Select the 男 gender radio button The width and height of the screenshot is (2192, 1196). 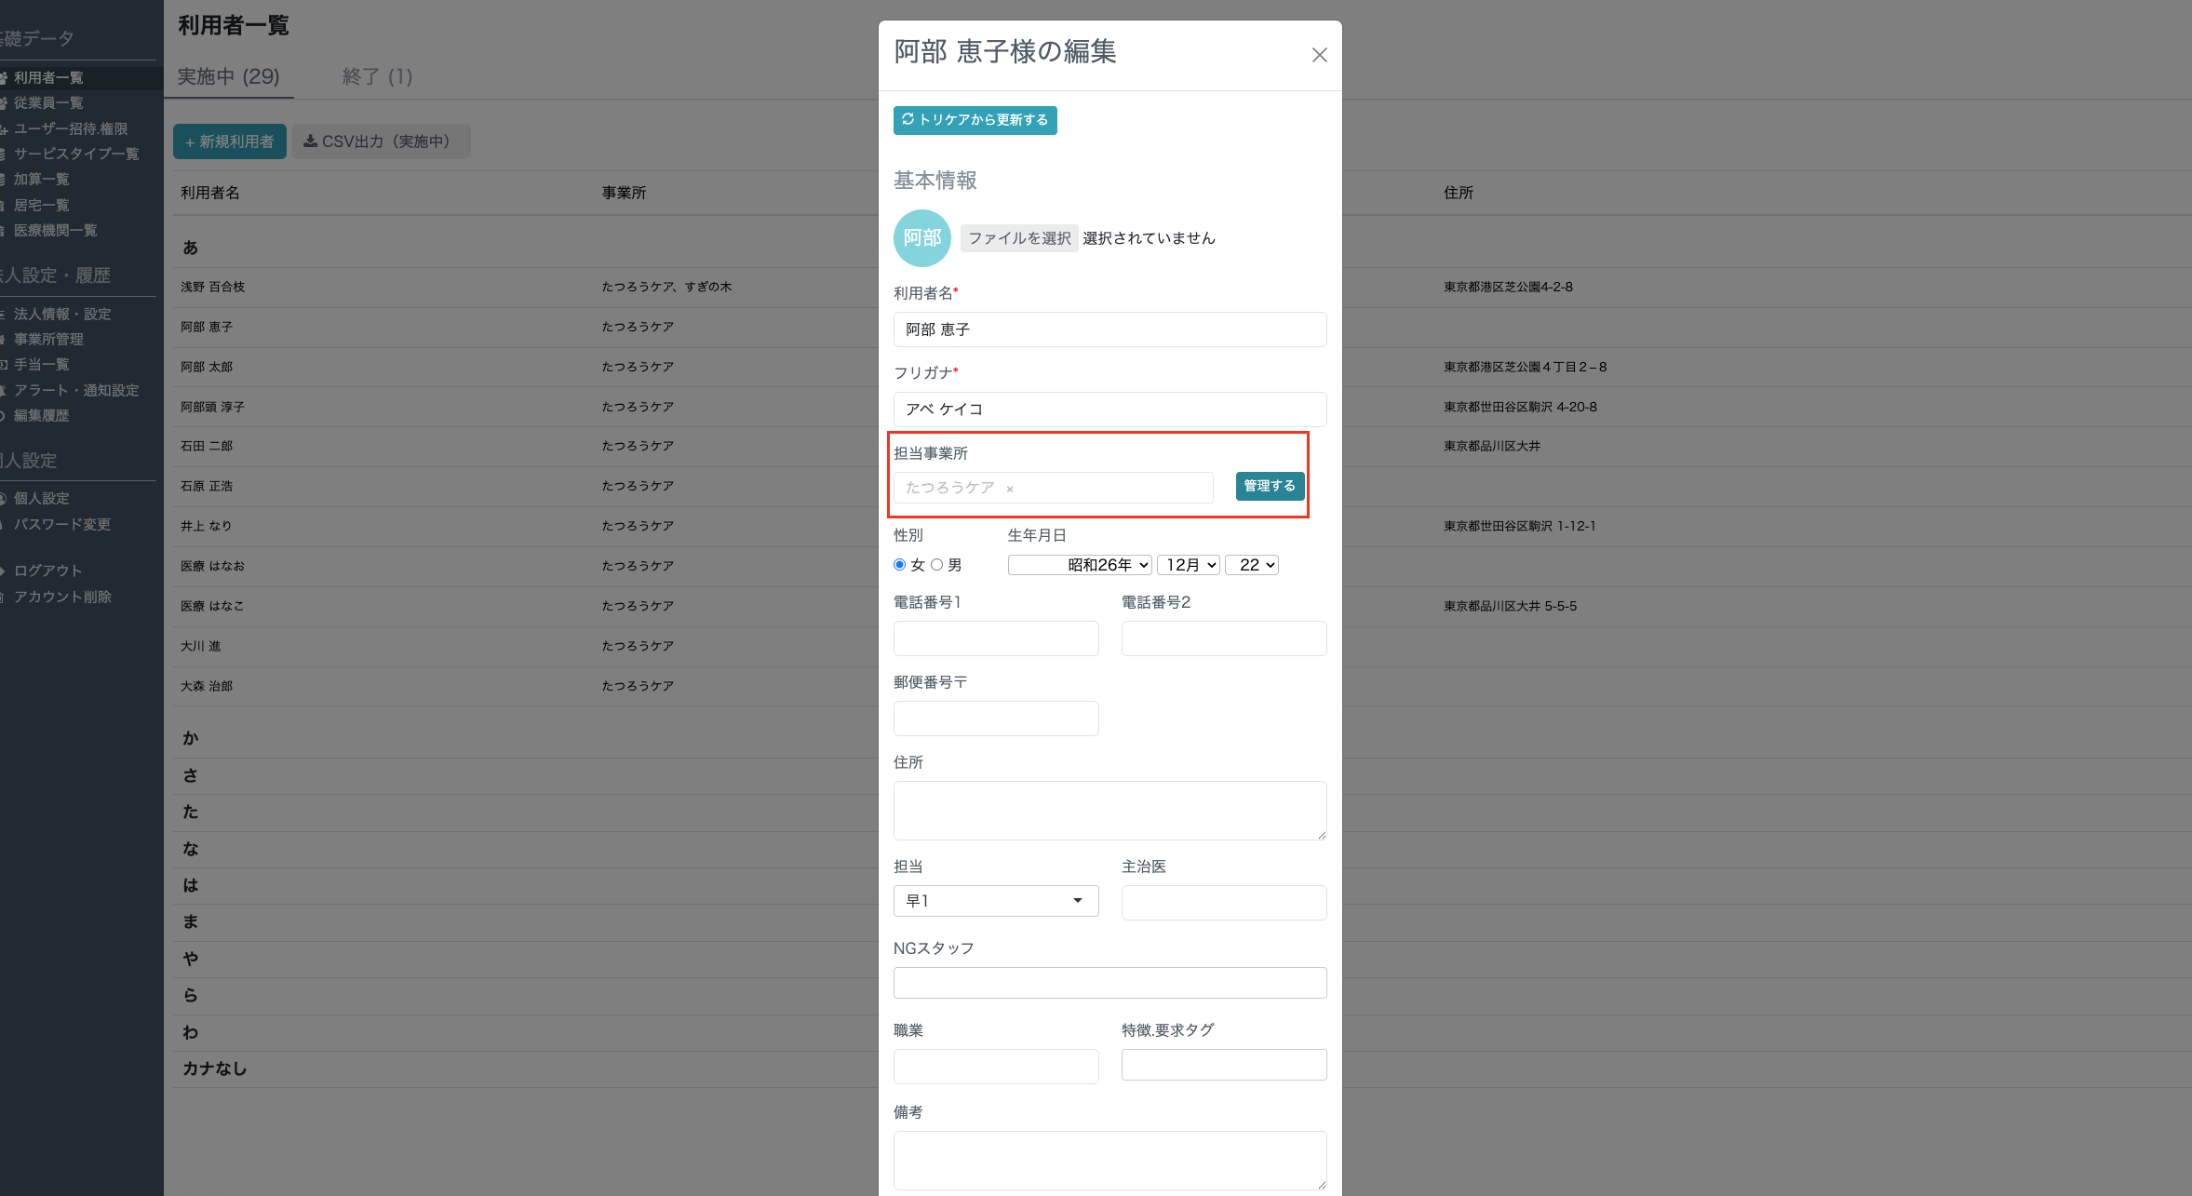tap(937, 565)
